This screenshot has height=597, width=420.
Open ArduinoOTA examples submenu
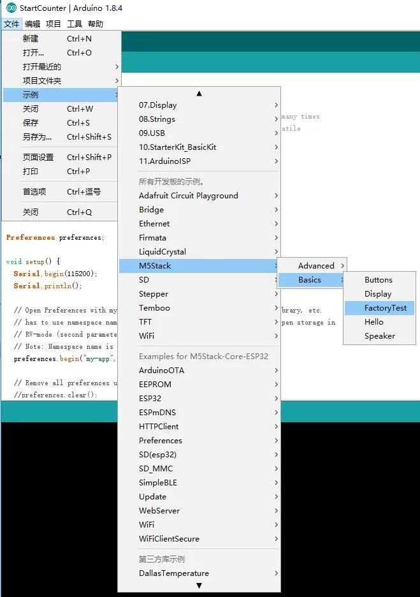click(x=199, y=371)
